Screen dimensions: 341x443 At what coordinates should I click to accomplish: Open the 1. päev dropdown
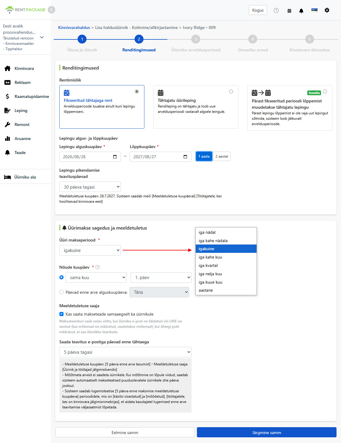pyautogui.click(x=161, y=277)
